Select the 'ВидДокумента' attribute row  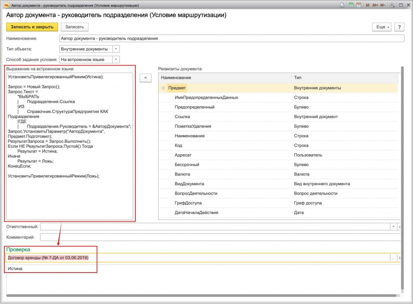point(190,184)
